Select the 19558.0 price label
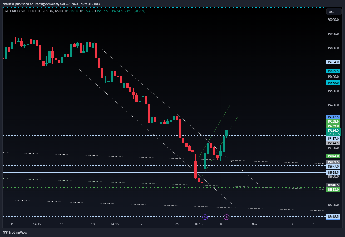Screen dimensions: 345x237 pyautogui.click(x=333, y=83)
